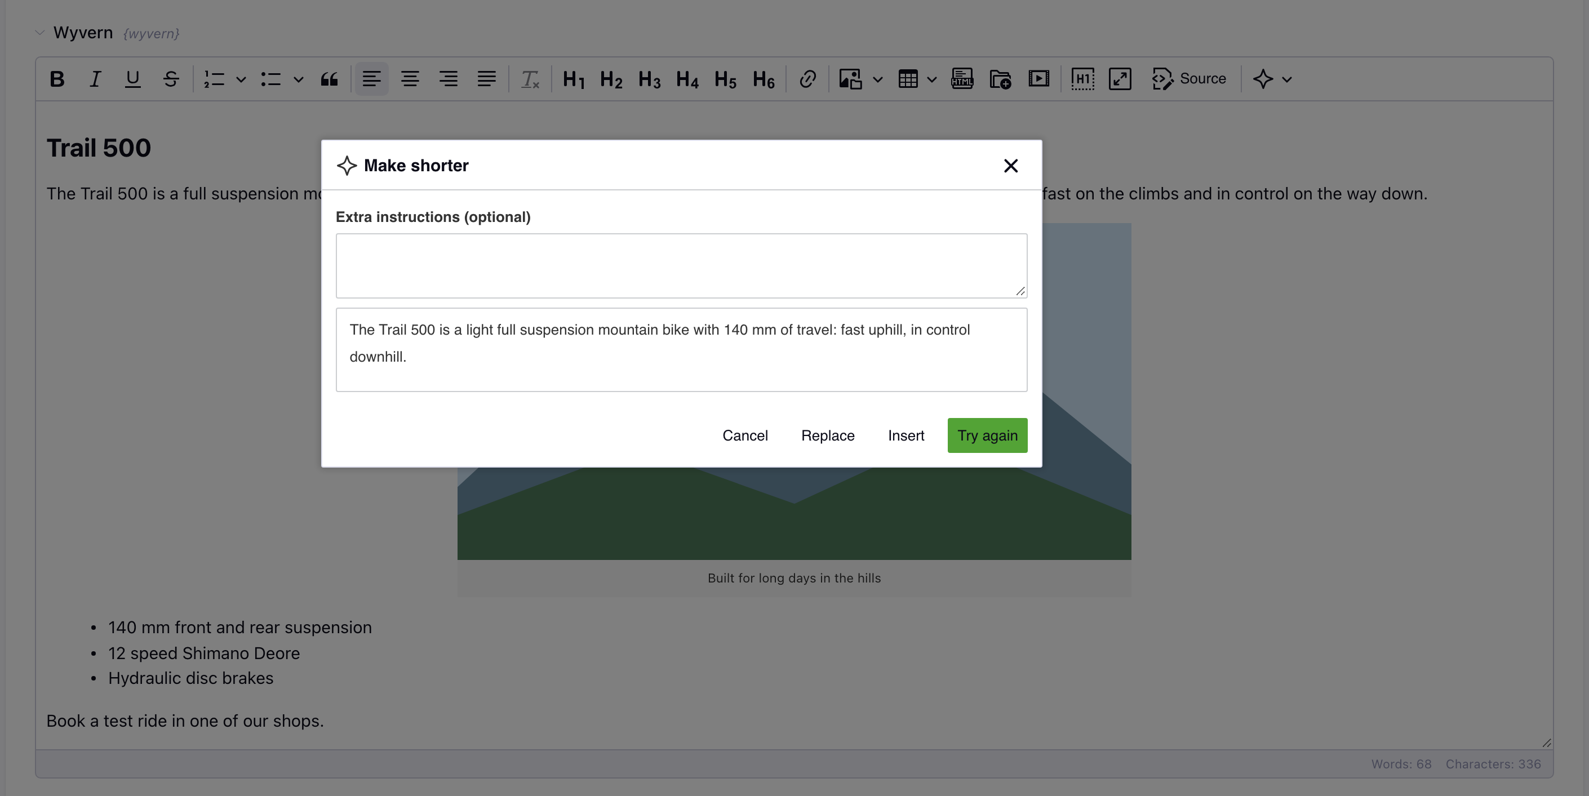Toggle bold formatting in the toolbar

tap(57, 79)
